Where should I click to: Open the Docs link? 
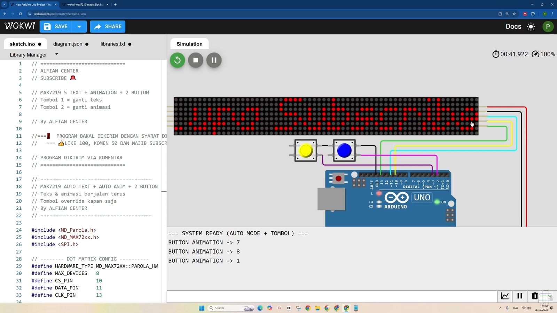(513, 26)
